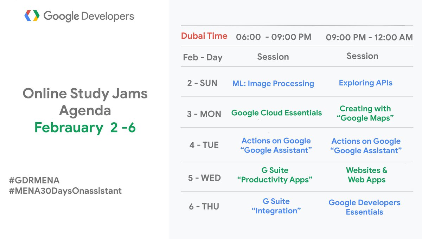
Task: Click the "06:00 - 09:00 PM" time header
Action: [x=274, y=37]
